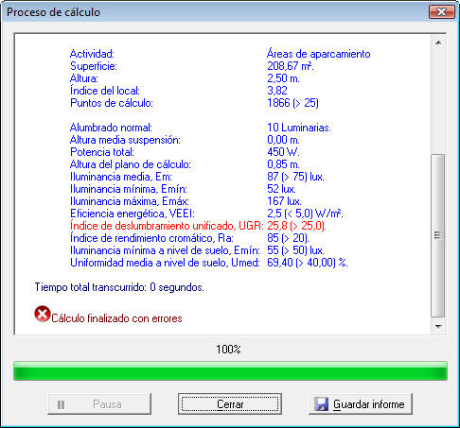
Task: Click the value '25,8 (> 25,0).'
Action: click(296, 226)
